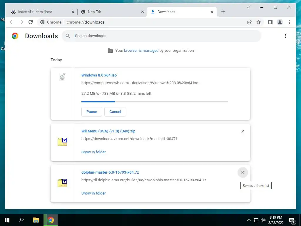The image size is (301, 226).
Task: Open the profile avatar menu
Action: (280, 22)
